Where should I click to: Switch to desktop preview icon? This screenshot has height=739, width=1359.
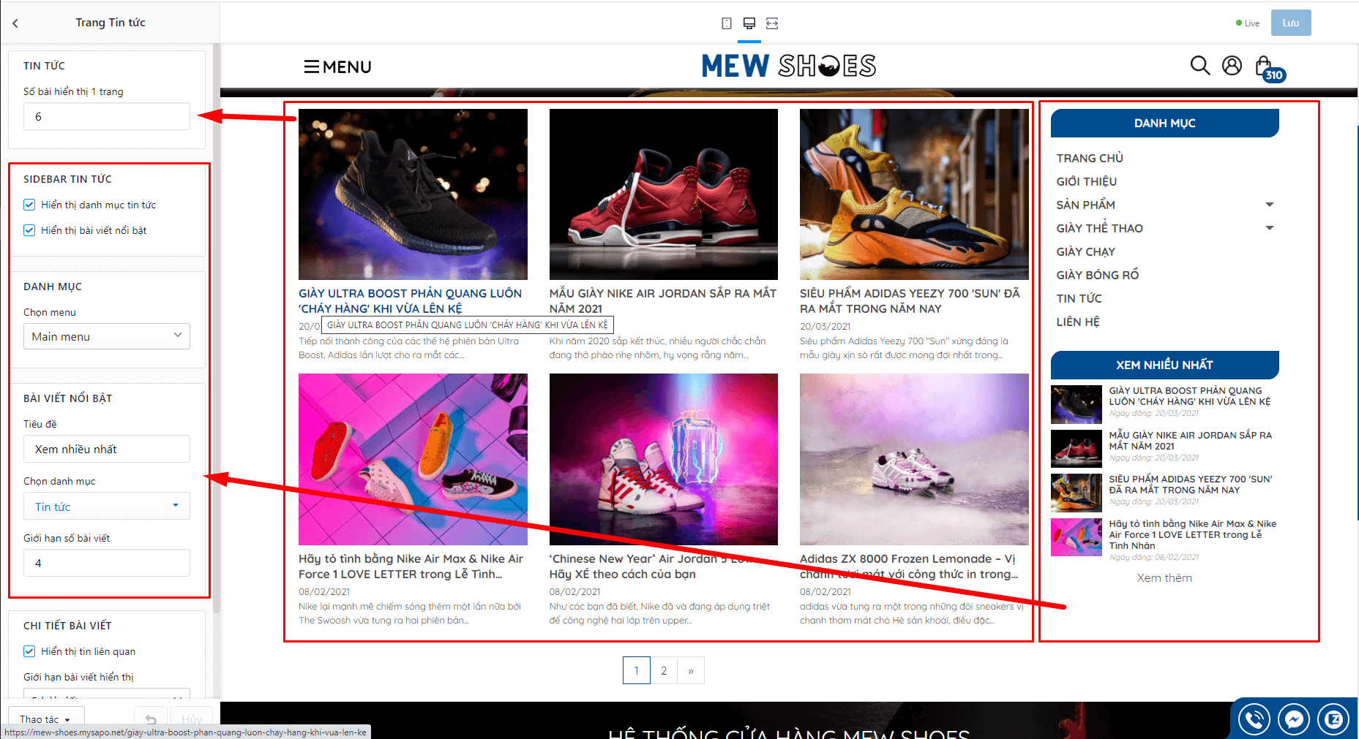[749, 23]
